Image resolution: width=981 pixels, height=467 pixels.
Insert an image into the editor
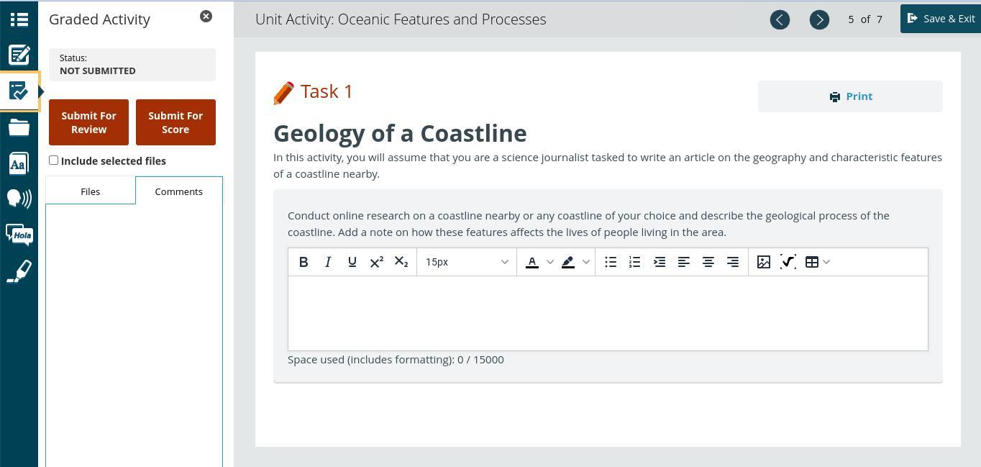coord(764,262)
